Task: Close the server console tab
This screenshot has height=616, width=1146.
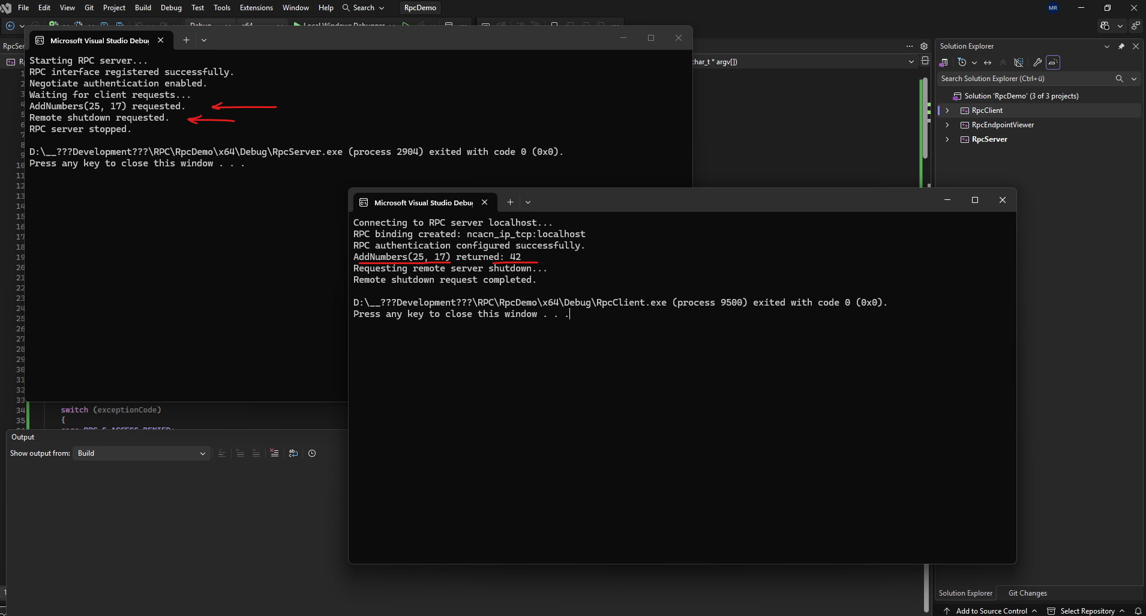Action: [160, 40]
